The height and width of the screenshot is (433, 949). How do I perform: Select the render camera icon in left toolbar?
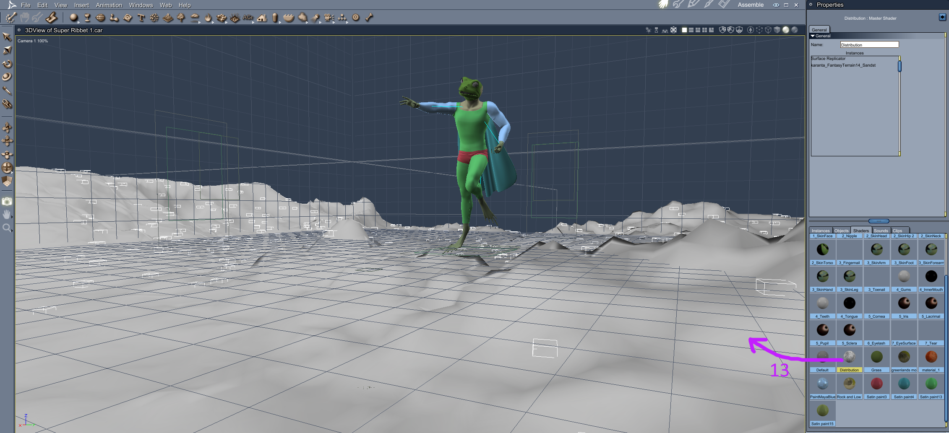coord(7,202)
